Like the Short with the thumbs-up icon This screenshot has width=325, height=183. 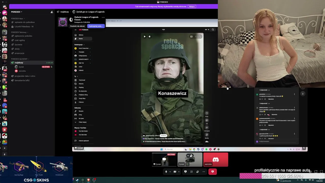pyautogui.click(x=207, y=113)
